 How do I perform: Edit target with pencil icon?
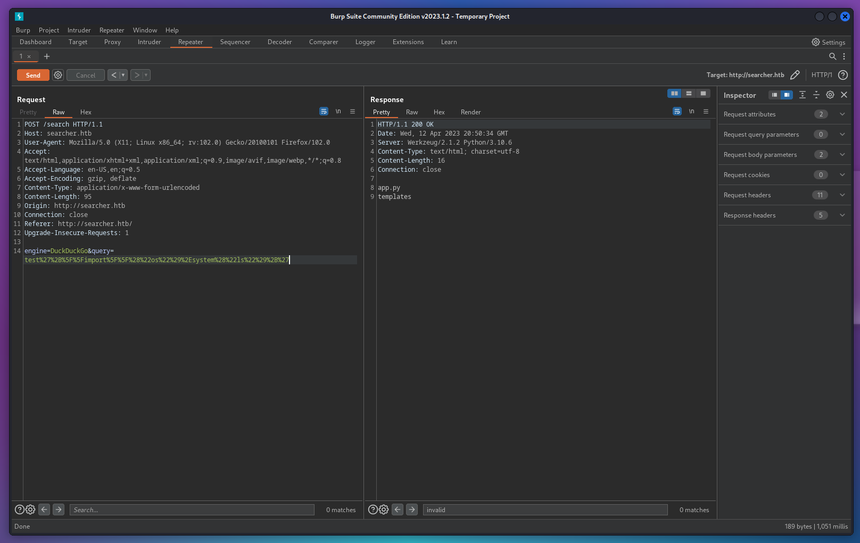(795, 75)
